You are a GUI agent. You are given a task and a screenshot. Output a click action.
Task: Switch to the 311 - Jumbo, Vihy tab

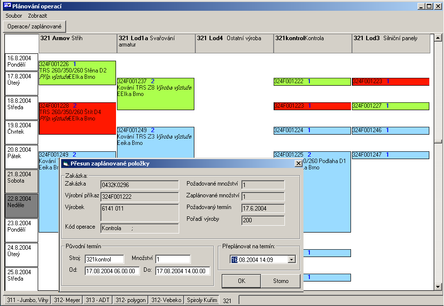pos(27,300)
